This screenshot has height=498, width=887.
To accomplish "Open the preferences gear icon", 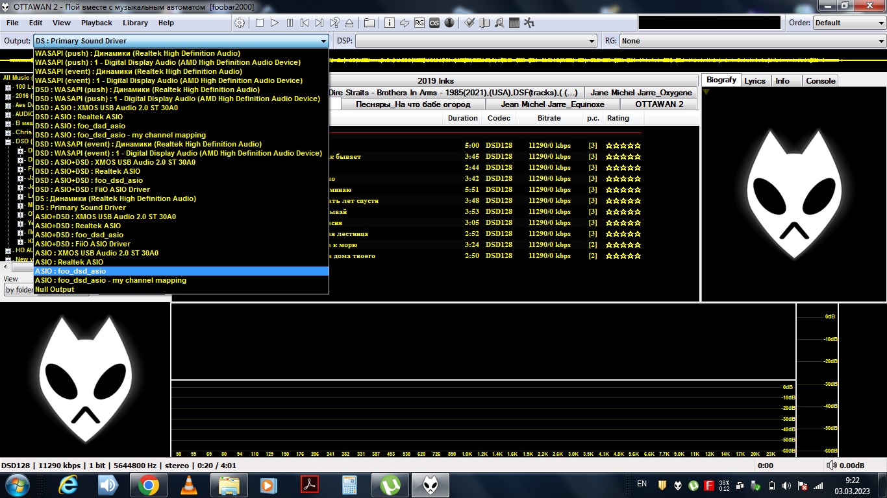I will [240, 23].
